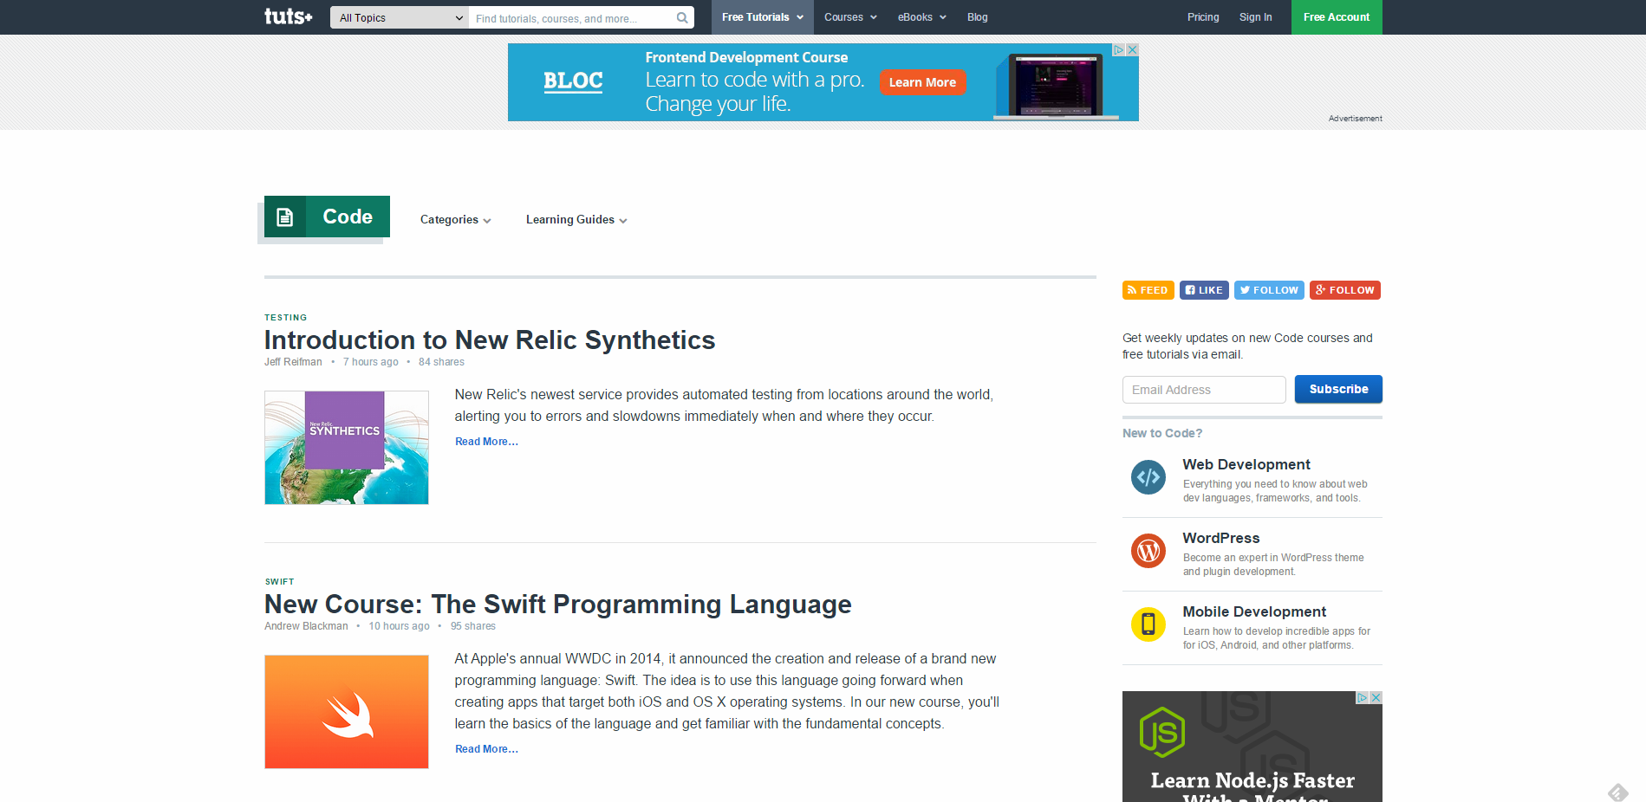The image size is (1646, 802).
Task: Click the Google+ Follow button
Action: (x=1345, y=290)
